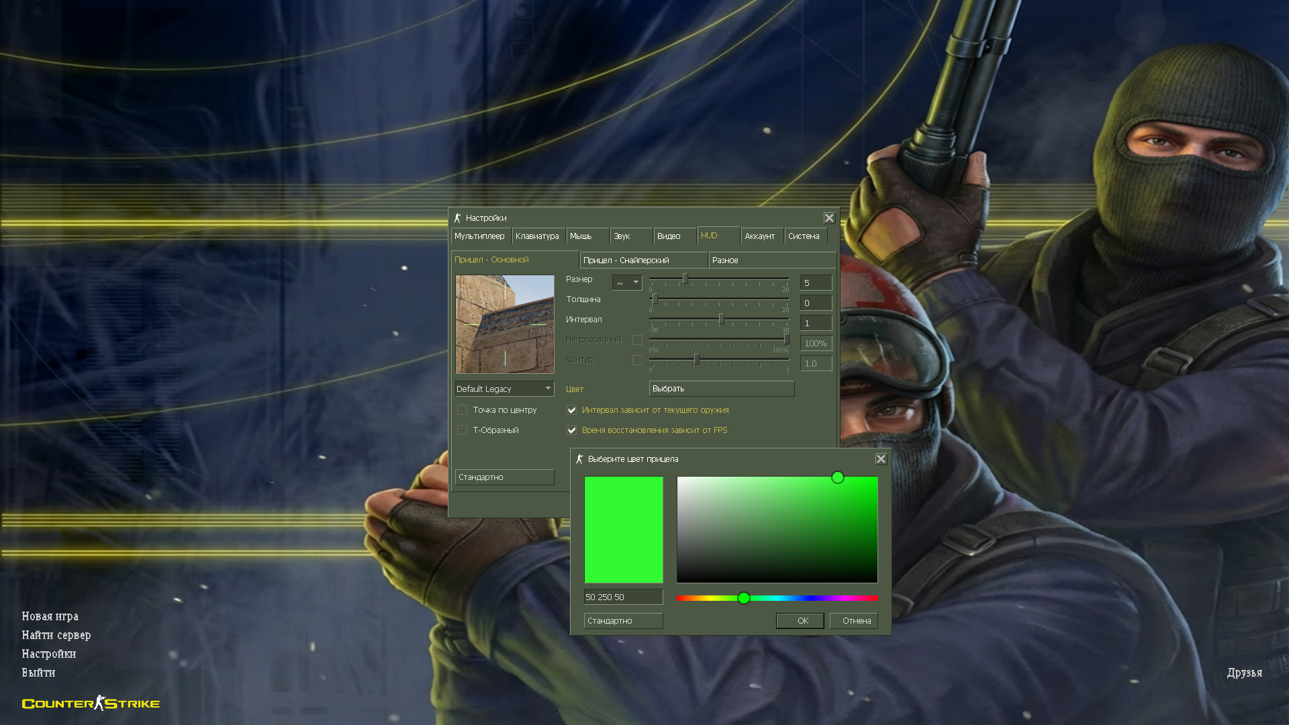Open the Default Legacy crosshair style dropdown
This screenshot has height=725, width=1289.
(504, 389)
